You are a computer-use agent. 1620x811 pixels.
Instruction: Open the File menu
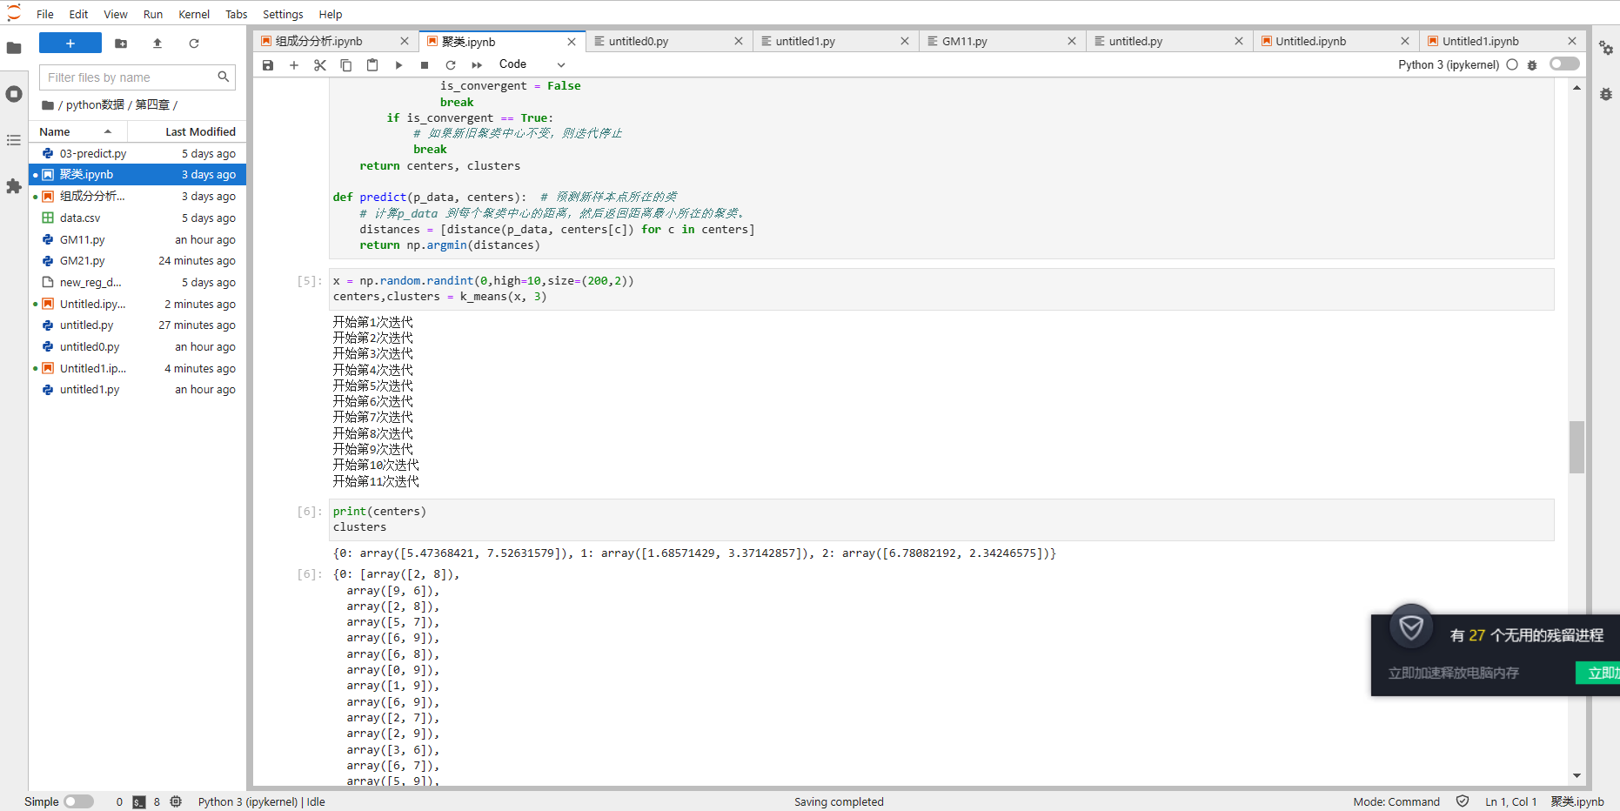45,14
